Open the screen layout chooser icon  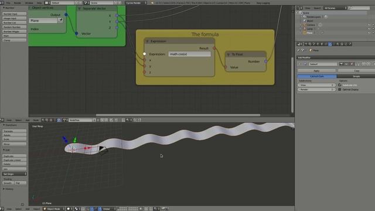click(x=47, y=3)
